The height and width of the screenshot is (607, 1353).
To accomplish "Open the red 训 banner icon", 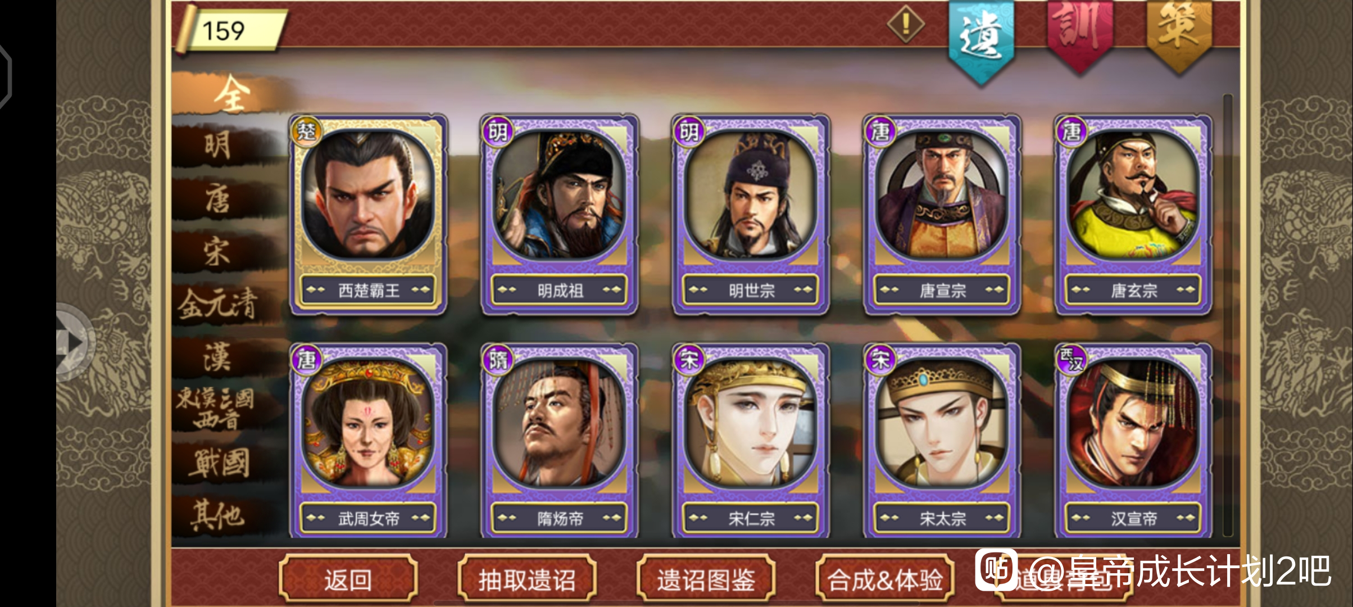I will point(1079,35).
